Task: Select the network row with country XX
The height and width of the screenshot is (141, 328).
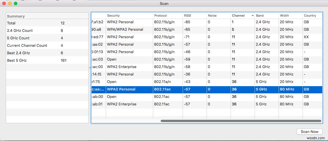Action: (173, 37)
